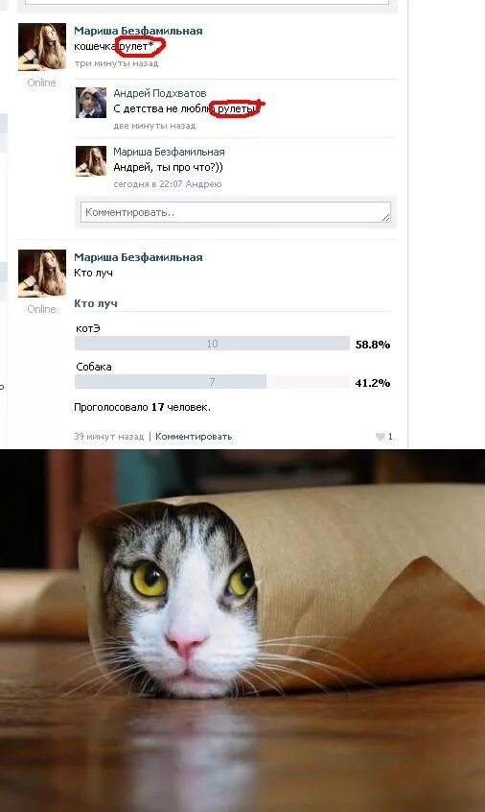Open Андрей Подхватов's avatar in comments

click(91, 103)
